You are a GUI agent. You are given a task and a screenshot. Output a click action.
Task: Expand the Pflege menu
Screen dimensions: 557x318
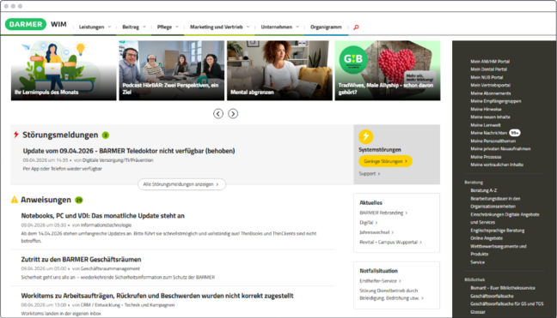pyautogui.click(x=168, y=27)
